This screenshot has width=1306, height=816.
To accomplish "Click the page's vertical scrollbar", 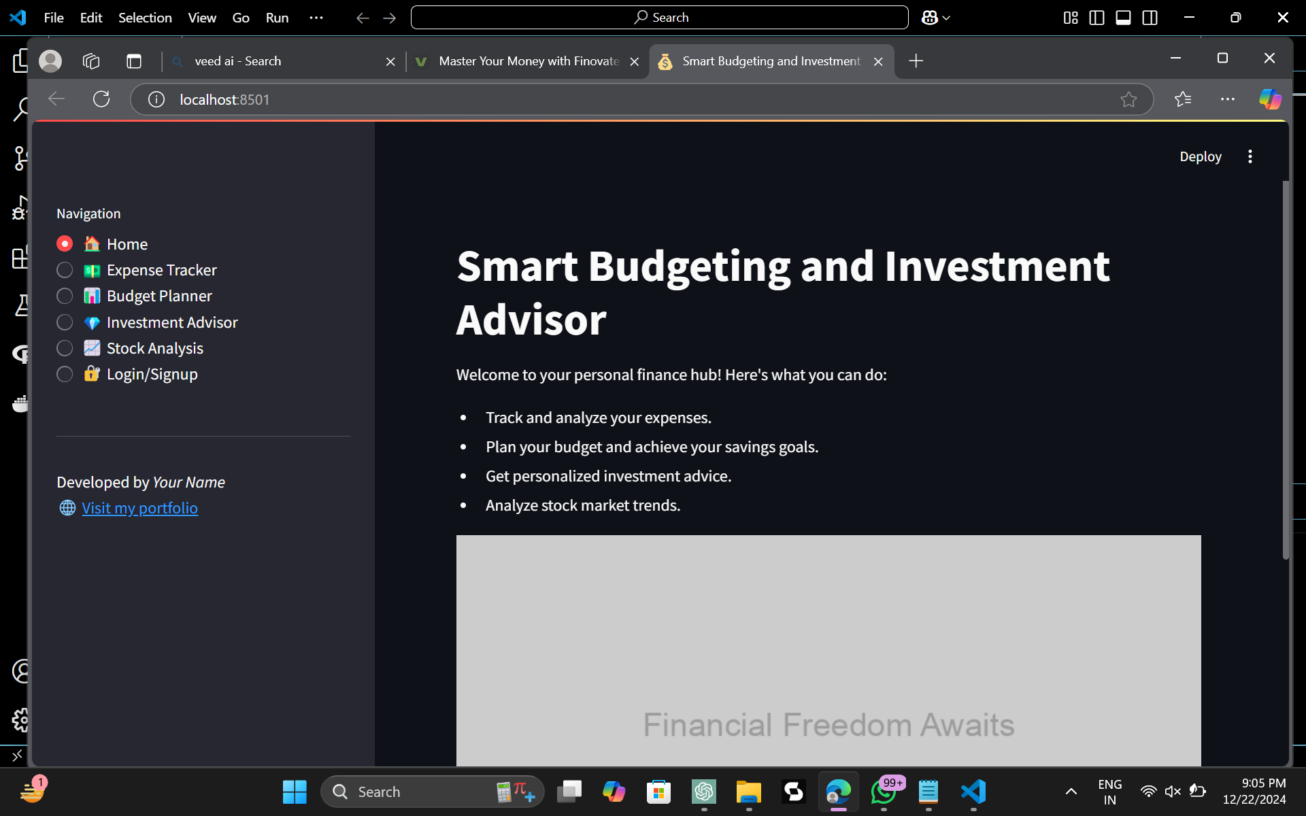I will 1286,371.
